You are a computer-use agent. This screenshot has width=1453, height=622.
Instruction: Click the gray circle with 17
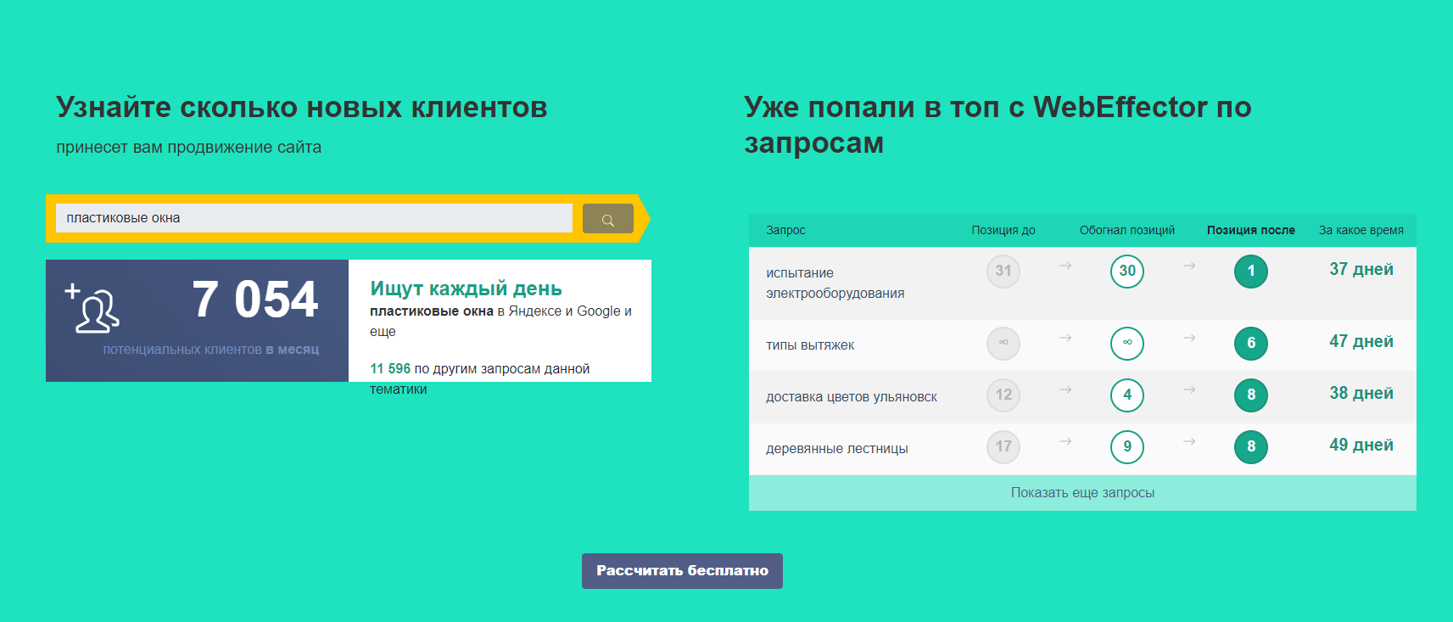click(x=1003, y=447)
